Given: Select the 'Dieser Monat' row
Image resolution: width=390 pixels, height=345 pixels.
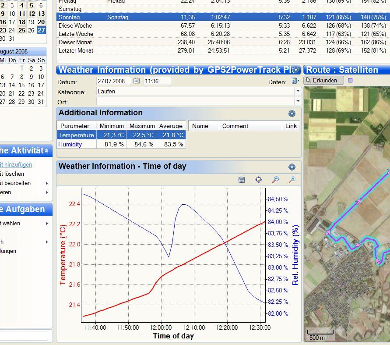Looking at the screenshot, I should tap(223, 42).
